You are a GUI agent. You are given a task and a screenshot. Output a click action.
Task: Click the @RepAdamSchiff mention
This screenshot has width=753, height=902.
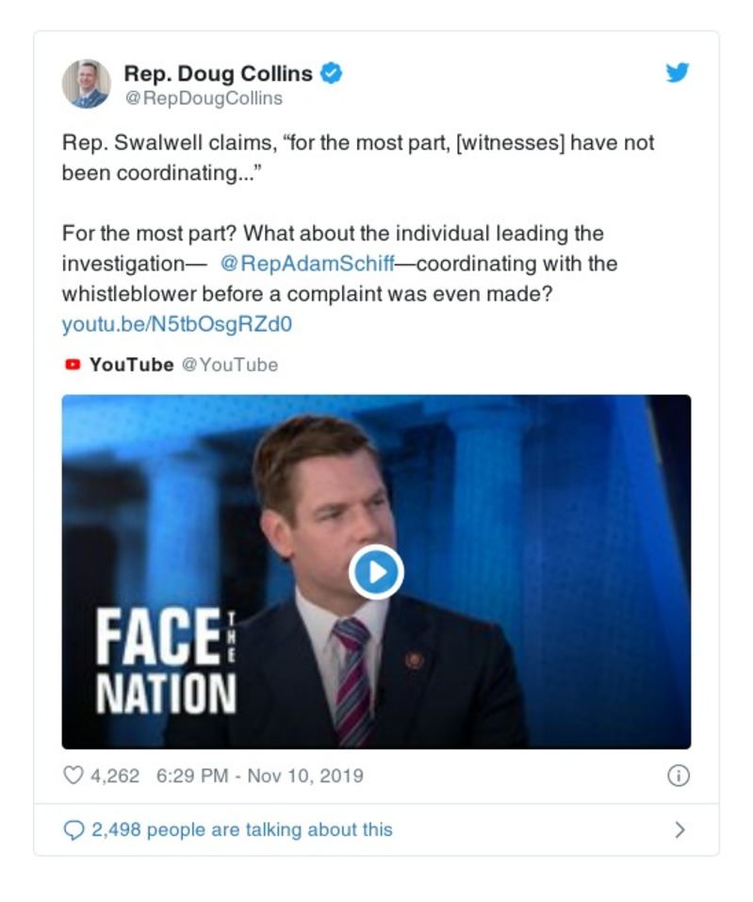(306, 263)
